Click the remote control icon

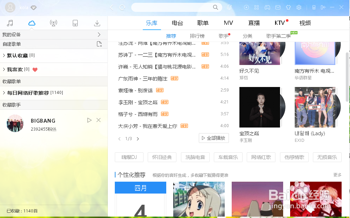tap(314, 7)
